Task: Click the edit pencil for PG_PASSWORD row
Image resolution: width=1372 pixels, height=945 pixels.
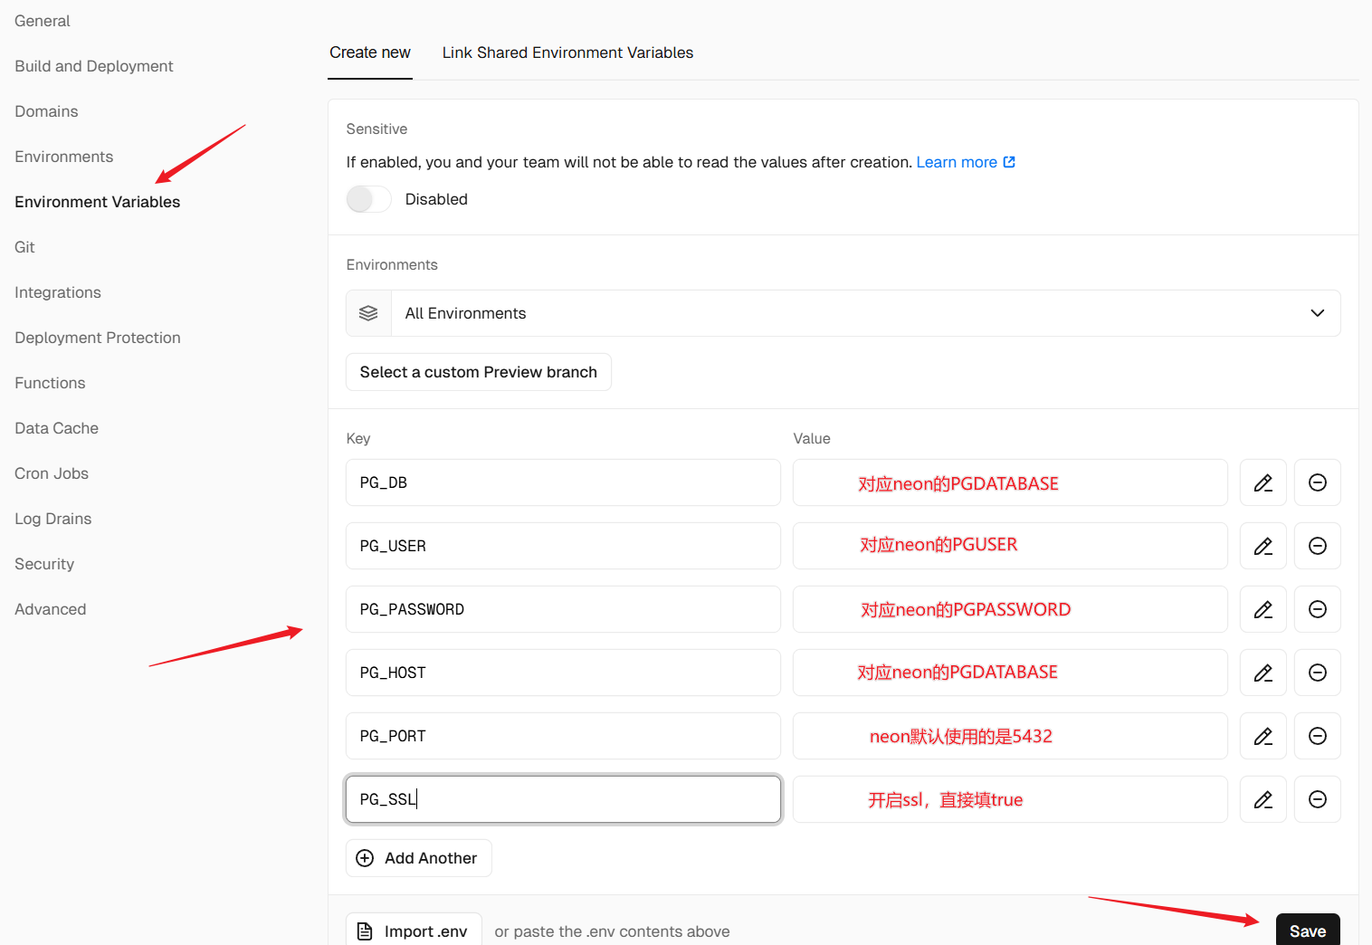Action: click(1262, 609)
